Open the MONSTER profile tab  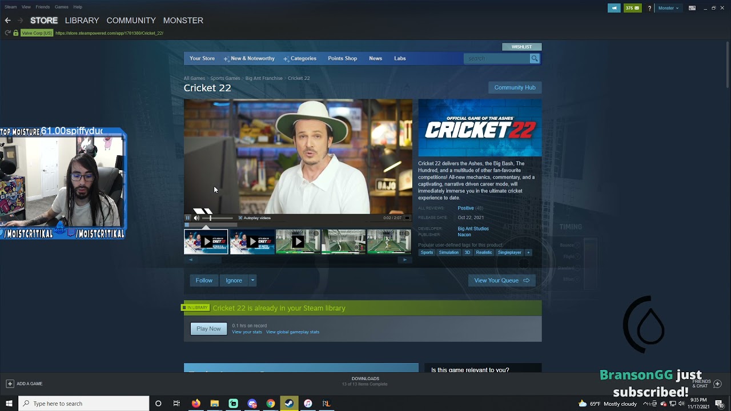[x=183, y=21]
